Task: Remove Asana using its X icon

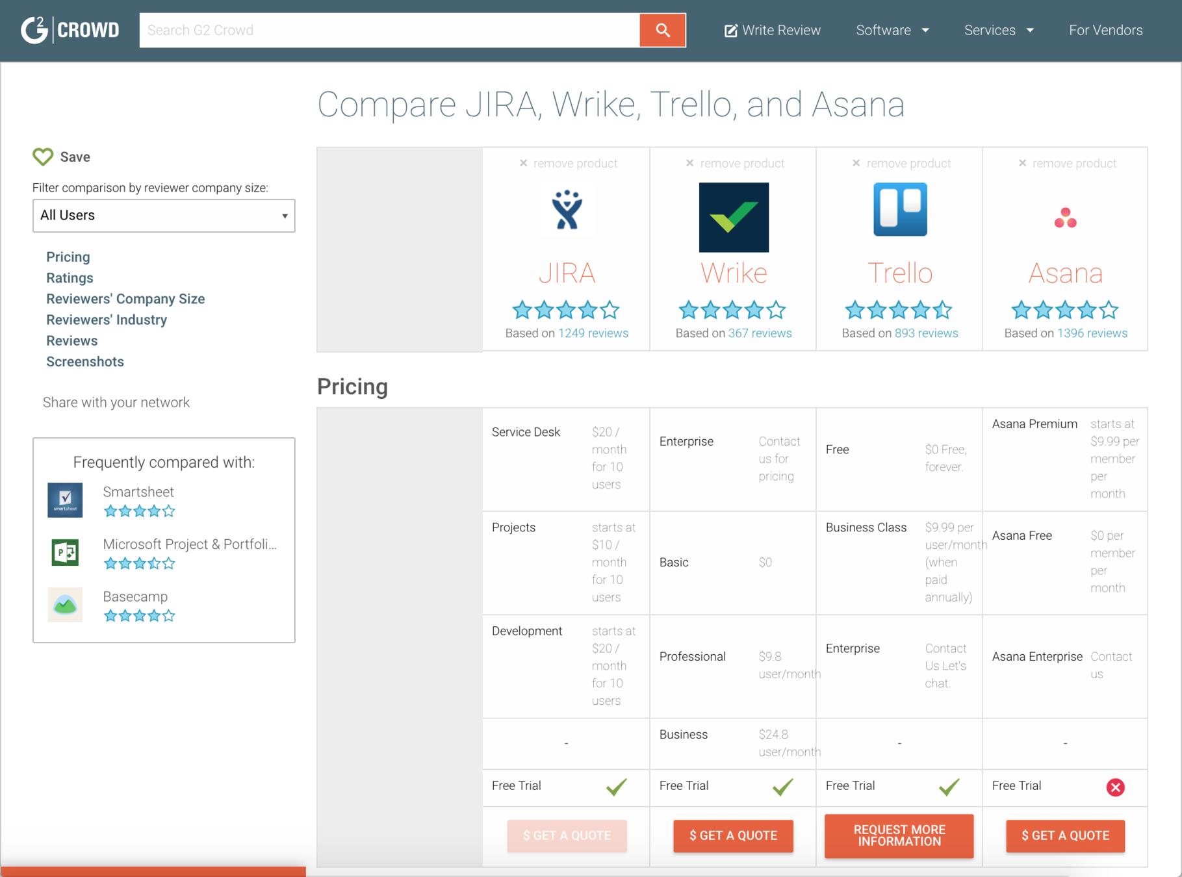Action: [x=1022, y=163]
